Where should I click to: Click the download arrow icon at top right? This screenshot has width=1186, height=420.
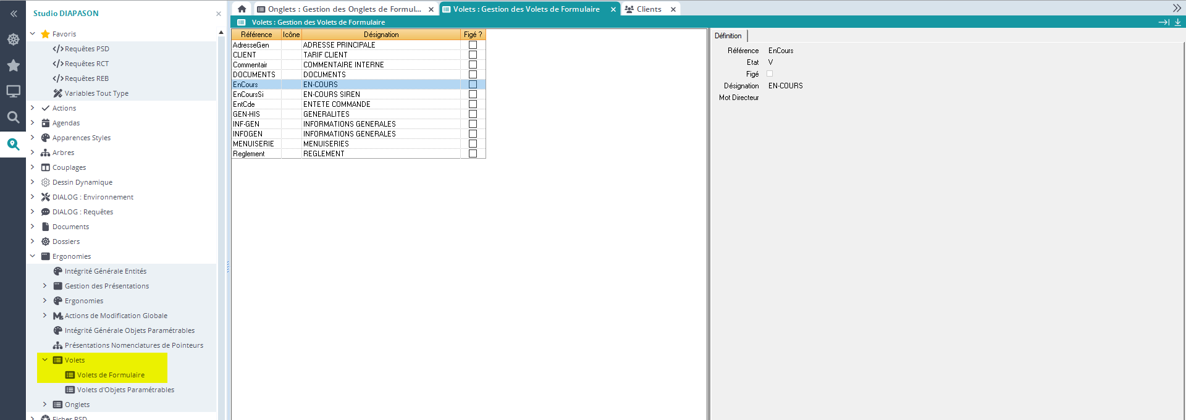click(x=1177, y=22)
